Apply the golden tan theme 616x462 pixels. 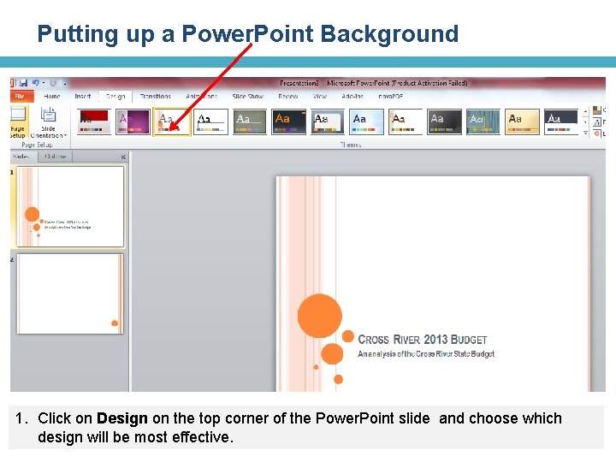[522, 121]
